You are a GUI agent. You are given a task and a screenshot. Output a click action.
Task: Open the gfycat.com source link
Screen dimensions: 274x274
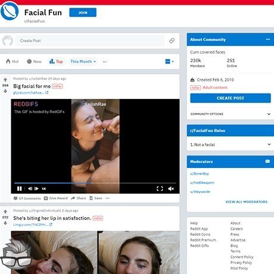click(x=29, y=93)
